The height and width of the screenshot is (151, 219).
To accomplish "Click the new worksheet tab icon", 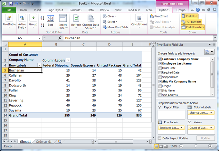I will pos(59,142).
